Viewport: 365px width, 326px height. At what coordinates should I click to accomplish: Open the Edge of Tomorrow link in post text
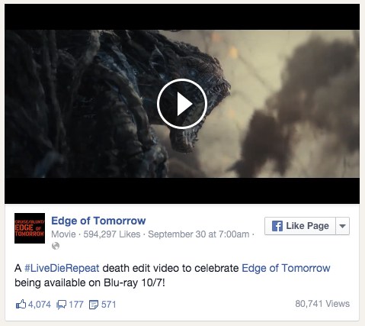pos(286,268)
